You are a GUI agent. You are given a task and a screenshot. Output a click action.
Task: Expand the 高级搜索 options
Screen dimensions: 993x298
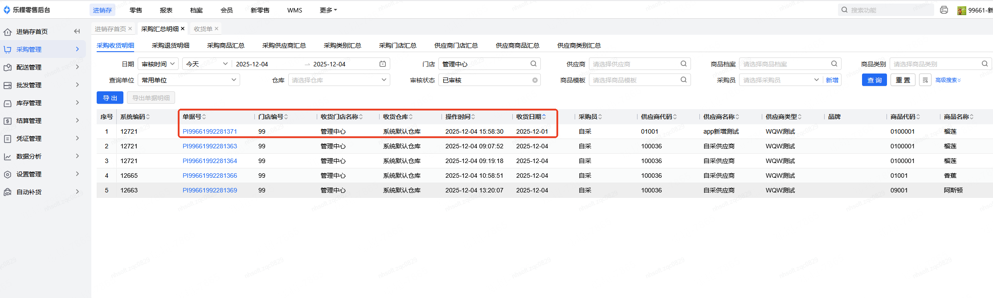click(x=948, y=80)
